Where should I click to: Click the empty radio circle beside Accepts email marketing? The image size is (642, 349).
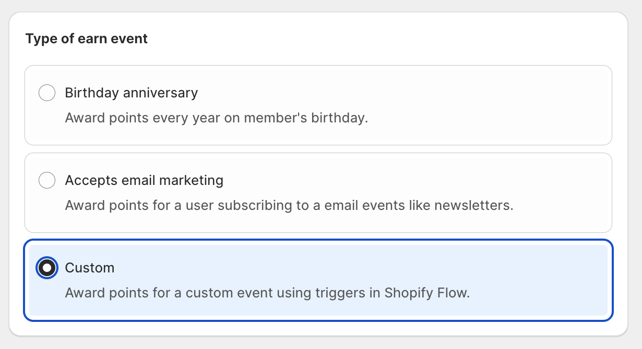(x=47, y=180)
